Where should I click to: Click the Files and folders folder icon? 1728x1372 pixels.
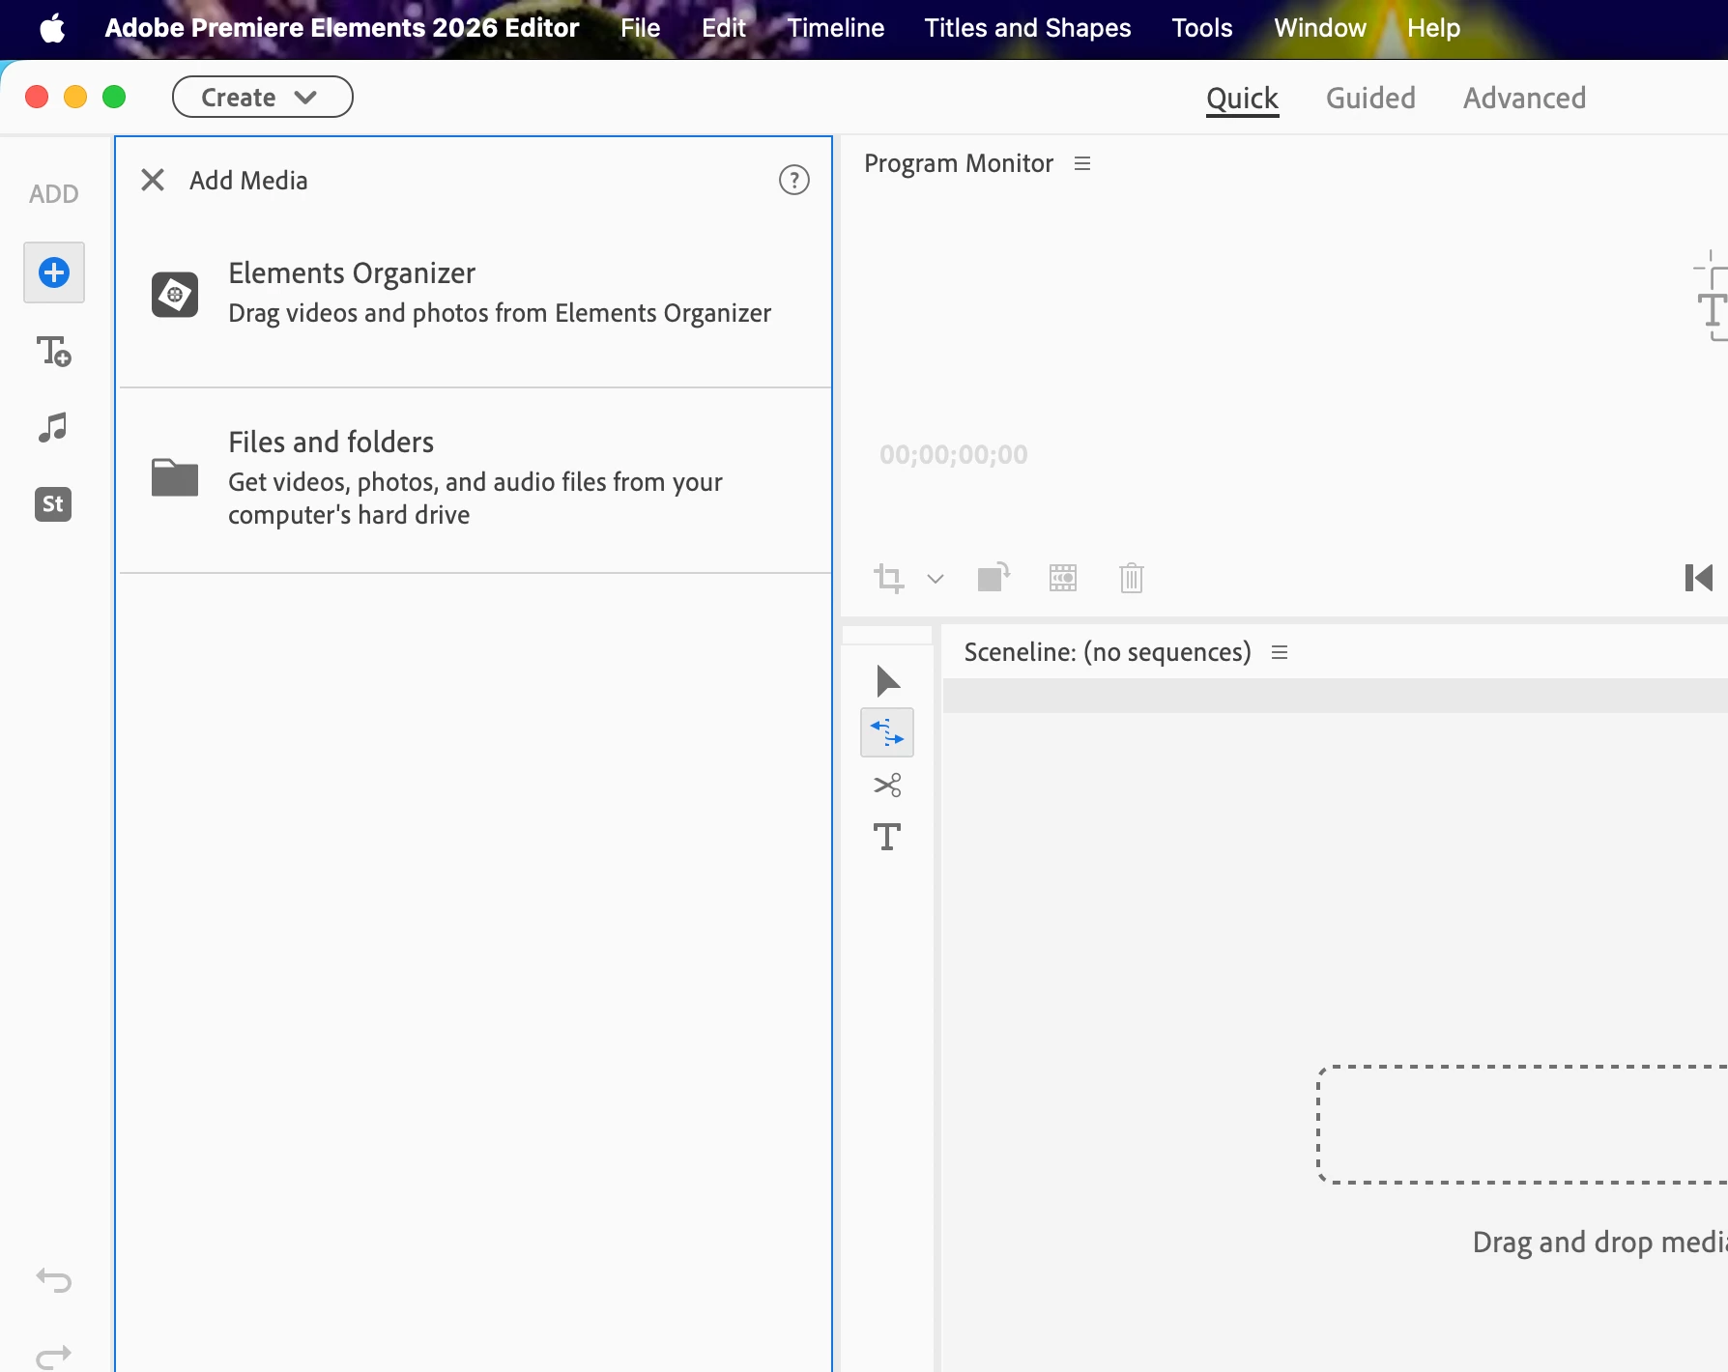pos(175,477)
